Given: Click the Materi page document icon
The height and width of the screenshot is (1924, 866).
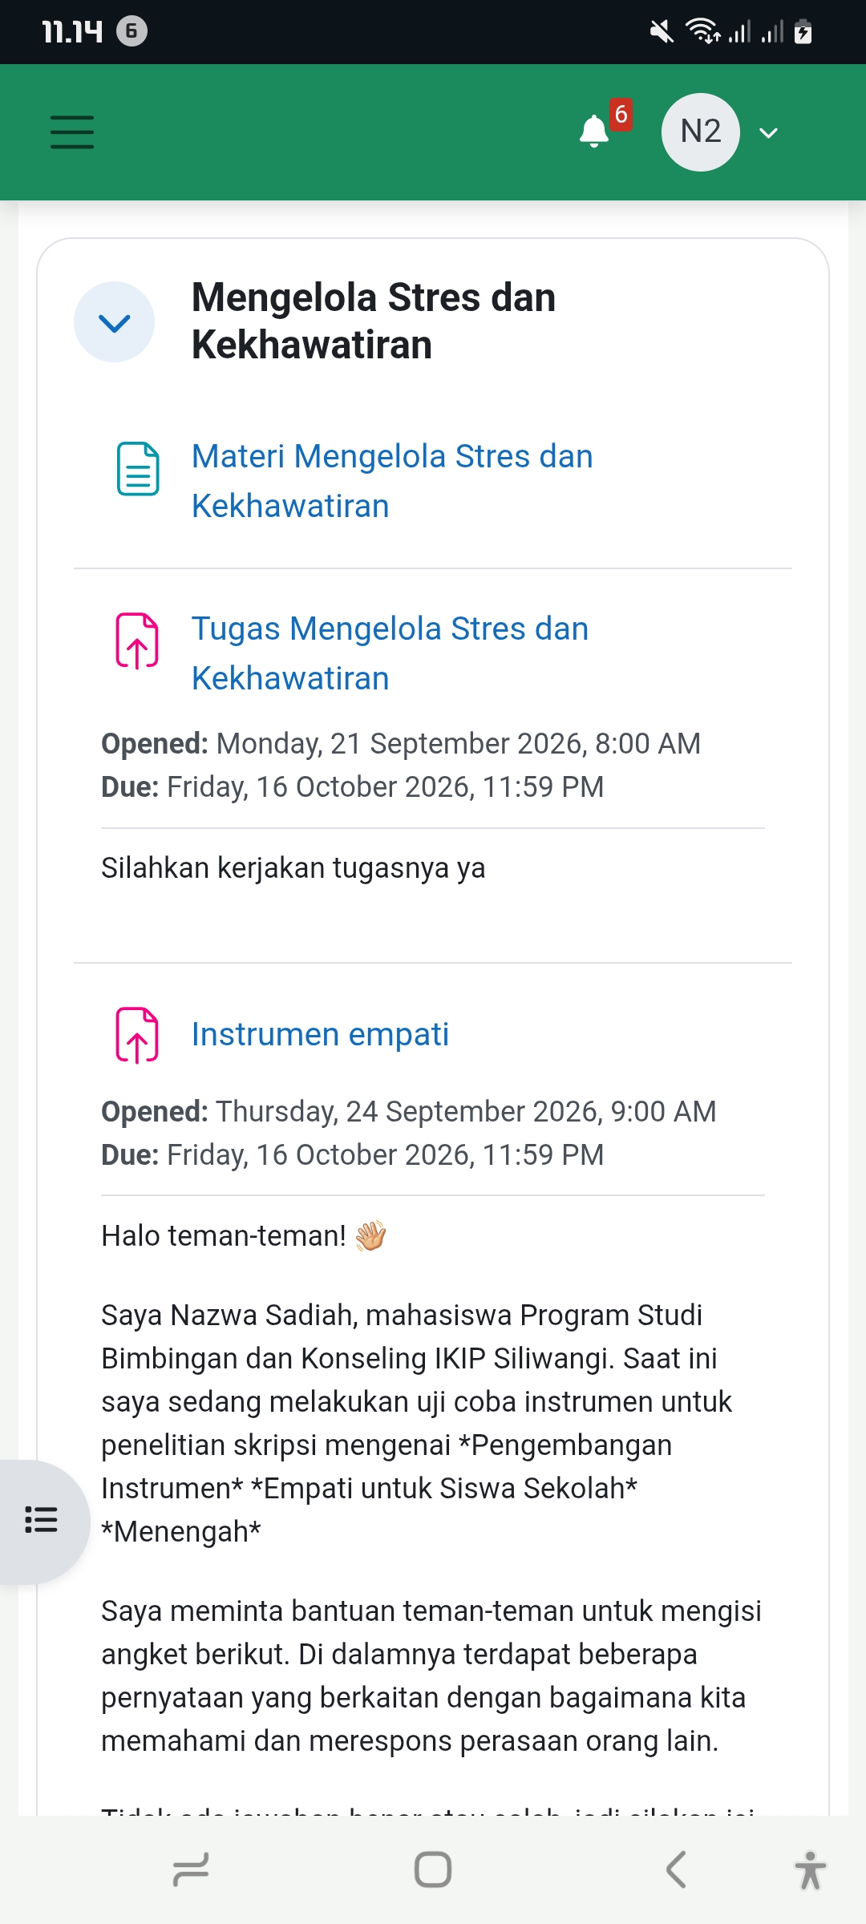Looking at the screenshot, I should 138,469.
